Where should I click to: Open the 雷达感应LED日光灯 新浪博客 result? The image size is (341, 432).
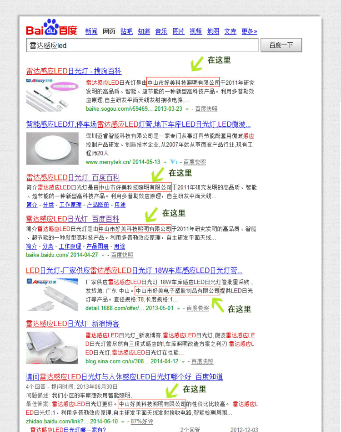pos(73,324)
